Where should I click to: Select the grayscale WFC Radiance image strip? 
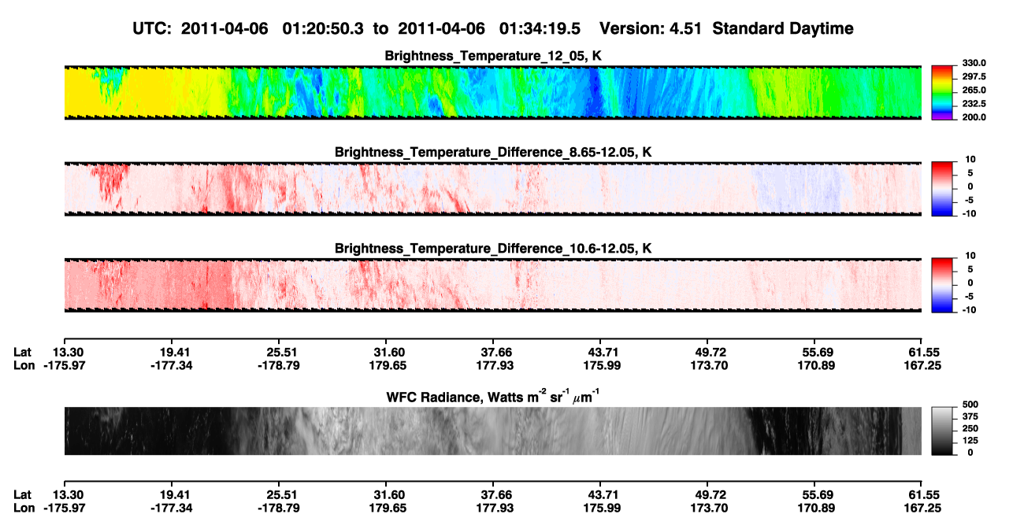coord(493,431)
